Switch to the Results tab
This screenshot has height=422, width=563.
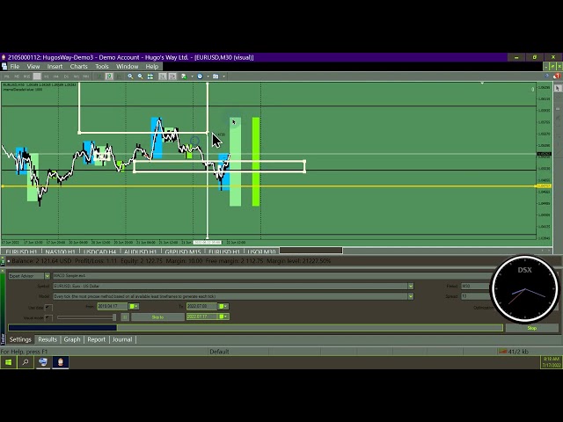tap(48, 339)
